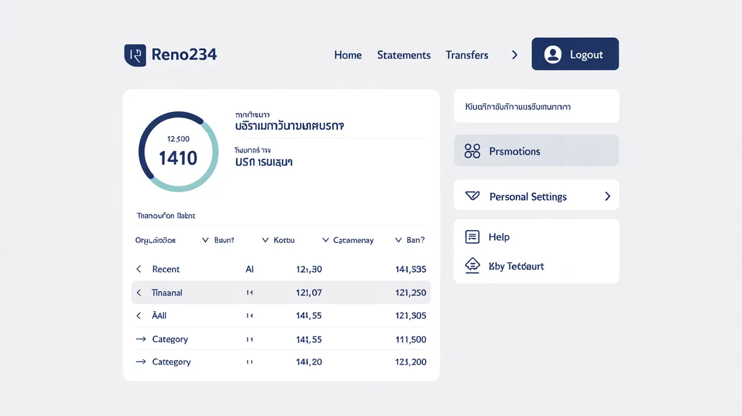
Task: Switch to the Statements tab
Action: pos(403,55)
